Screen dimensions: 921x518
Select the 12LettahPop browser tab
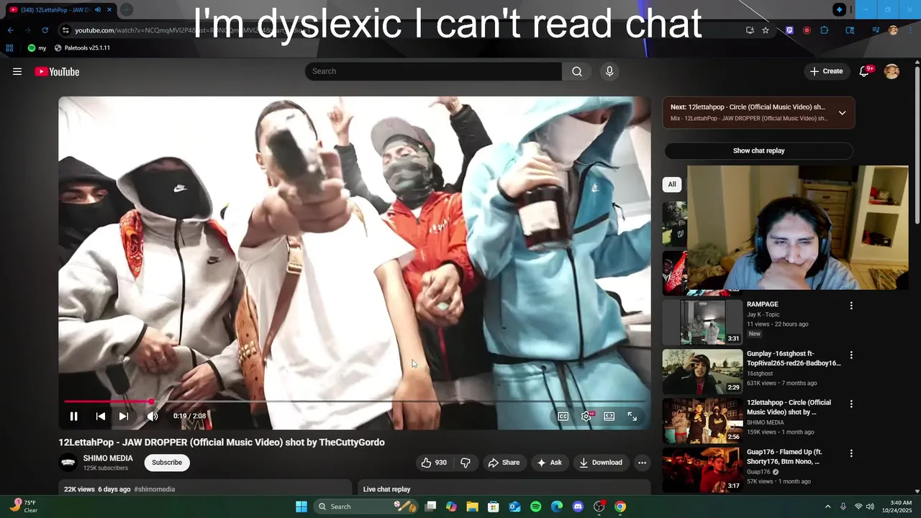click(x=61, y=10)
